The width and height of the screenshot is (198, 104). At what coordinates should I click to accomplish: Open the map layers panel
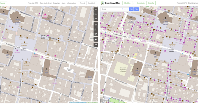pyautogui.click(x=96, y=25)
